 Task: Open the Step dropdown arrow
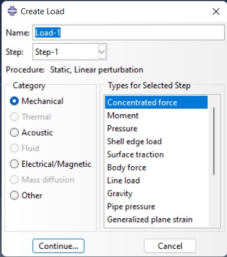tap(102, 52)
